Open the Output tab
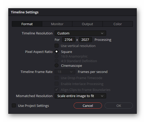The image size is (145, 122). pyautogui.click(x=87, y=24)
